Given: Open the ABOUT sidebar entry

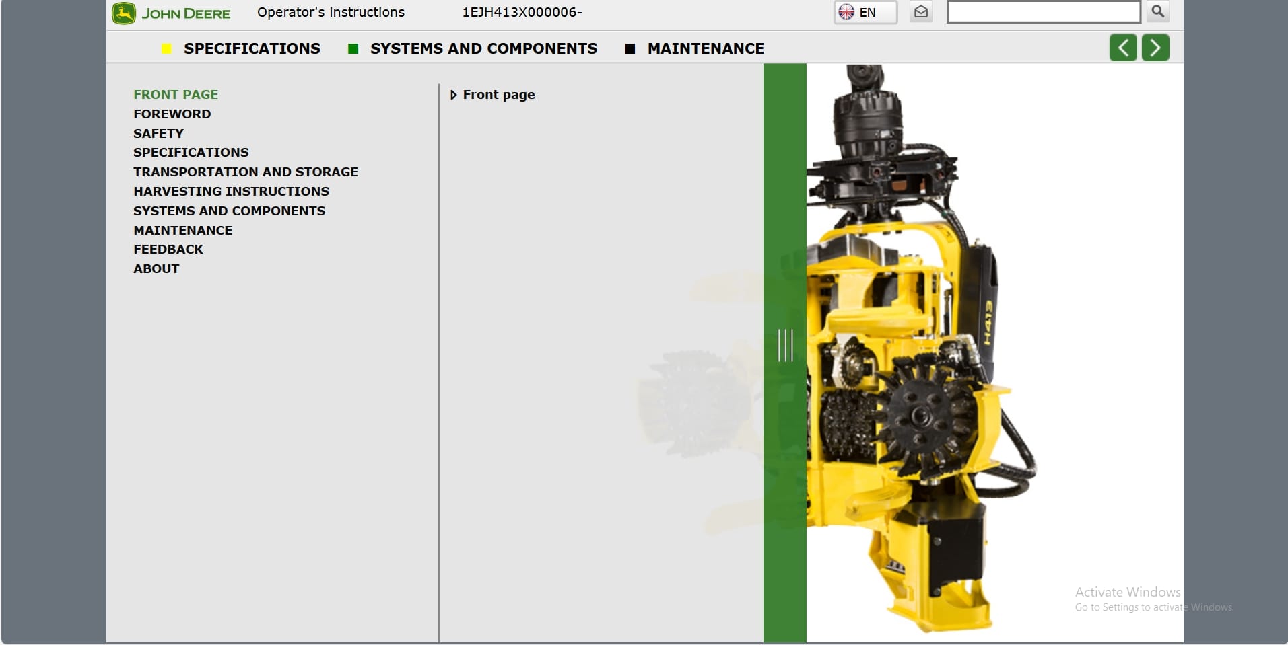Looking at the screenshot, I should click(156, 269).
